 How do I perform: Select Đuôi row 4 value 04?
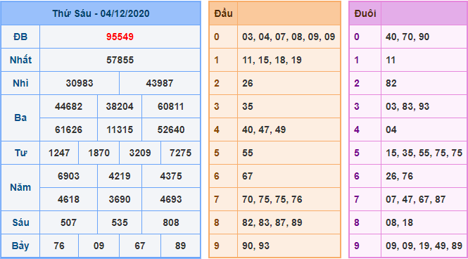[x=391, y=129]
